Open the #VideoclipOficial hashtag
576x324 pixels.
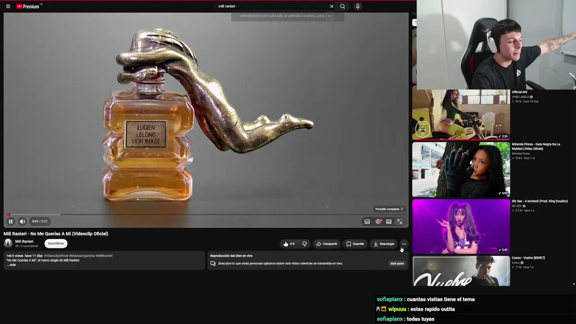pos(56,256)
